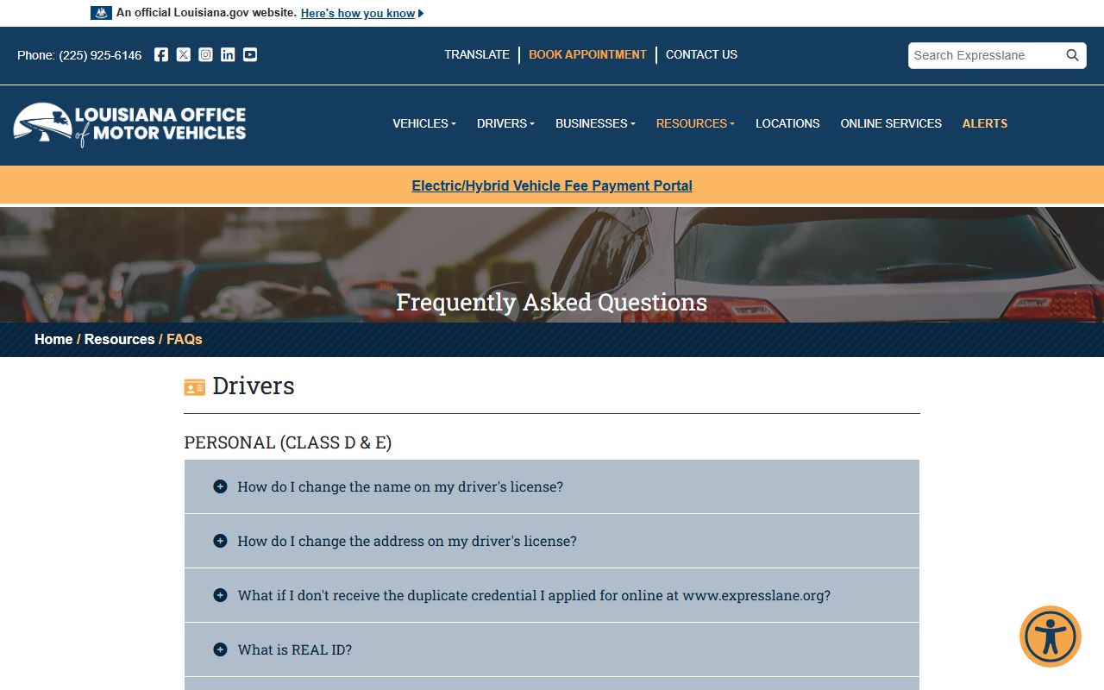The image size is (1104, 690).
Task: Click plus icon beside REAL ID question
Action: pos(220,649)
